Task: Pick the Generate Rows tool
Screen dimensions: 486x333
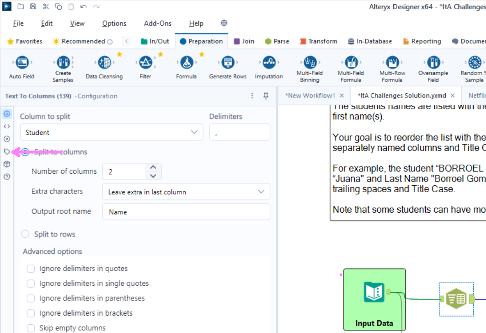Action: [x=228, y=67]
